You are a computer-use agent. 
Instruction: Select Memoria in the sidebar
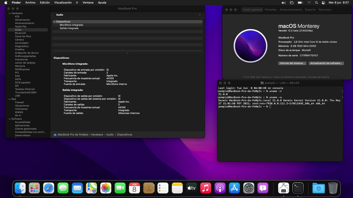pyautogui.click(x=20, y=66)
